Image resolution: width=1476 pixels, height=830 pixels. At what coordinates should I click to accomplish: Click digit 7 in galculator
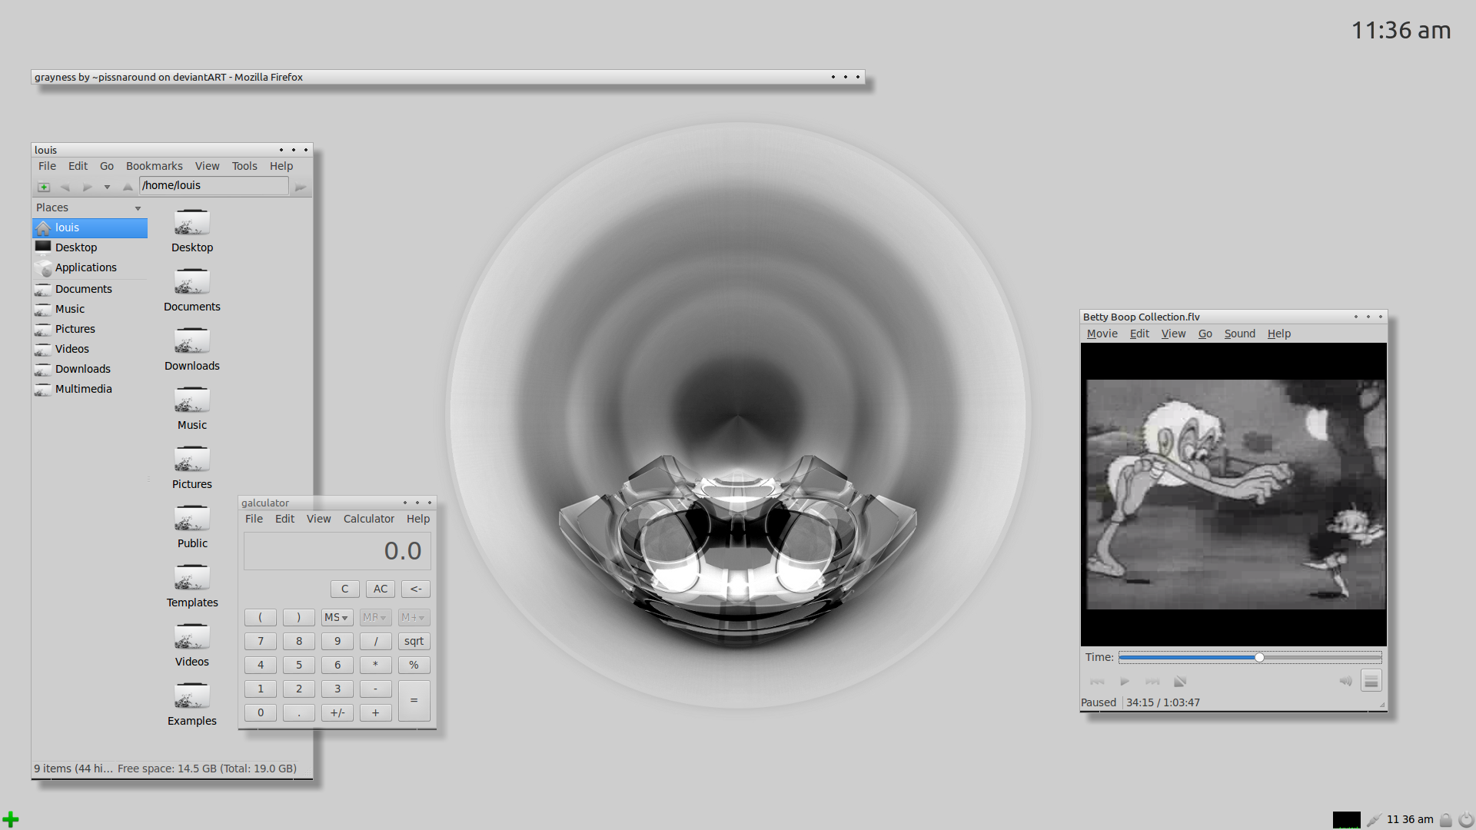pos(261,641)
